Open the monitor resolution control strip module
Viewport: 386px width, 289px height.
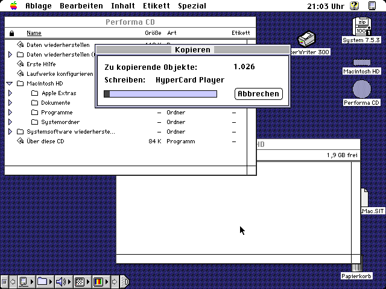click(79, 281)
